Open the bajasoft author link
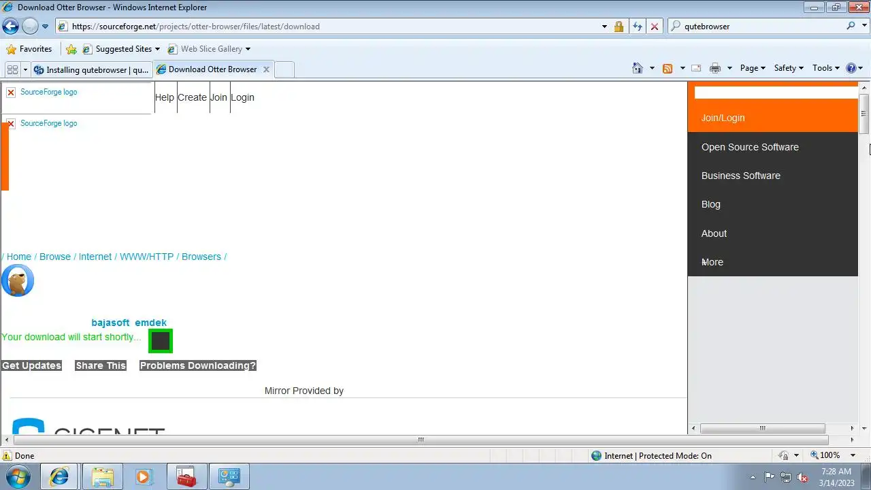Viewport: 871px width, 490px height. (x=110, y=323)
